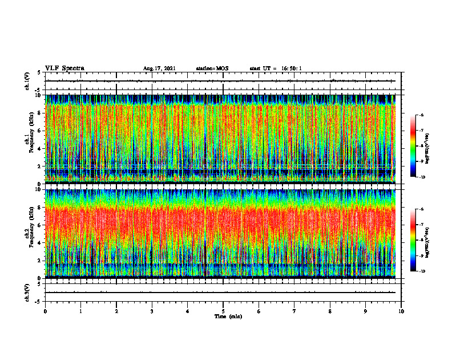
Task: Click the "ch.1(V)" waveform axis label
Action: [x=27, y=81]
